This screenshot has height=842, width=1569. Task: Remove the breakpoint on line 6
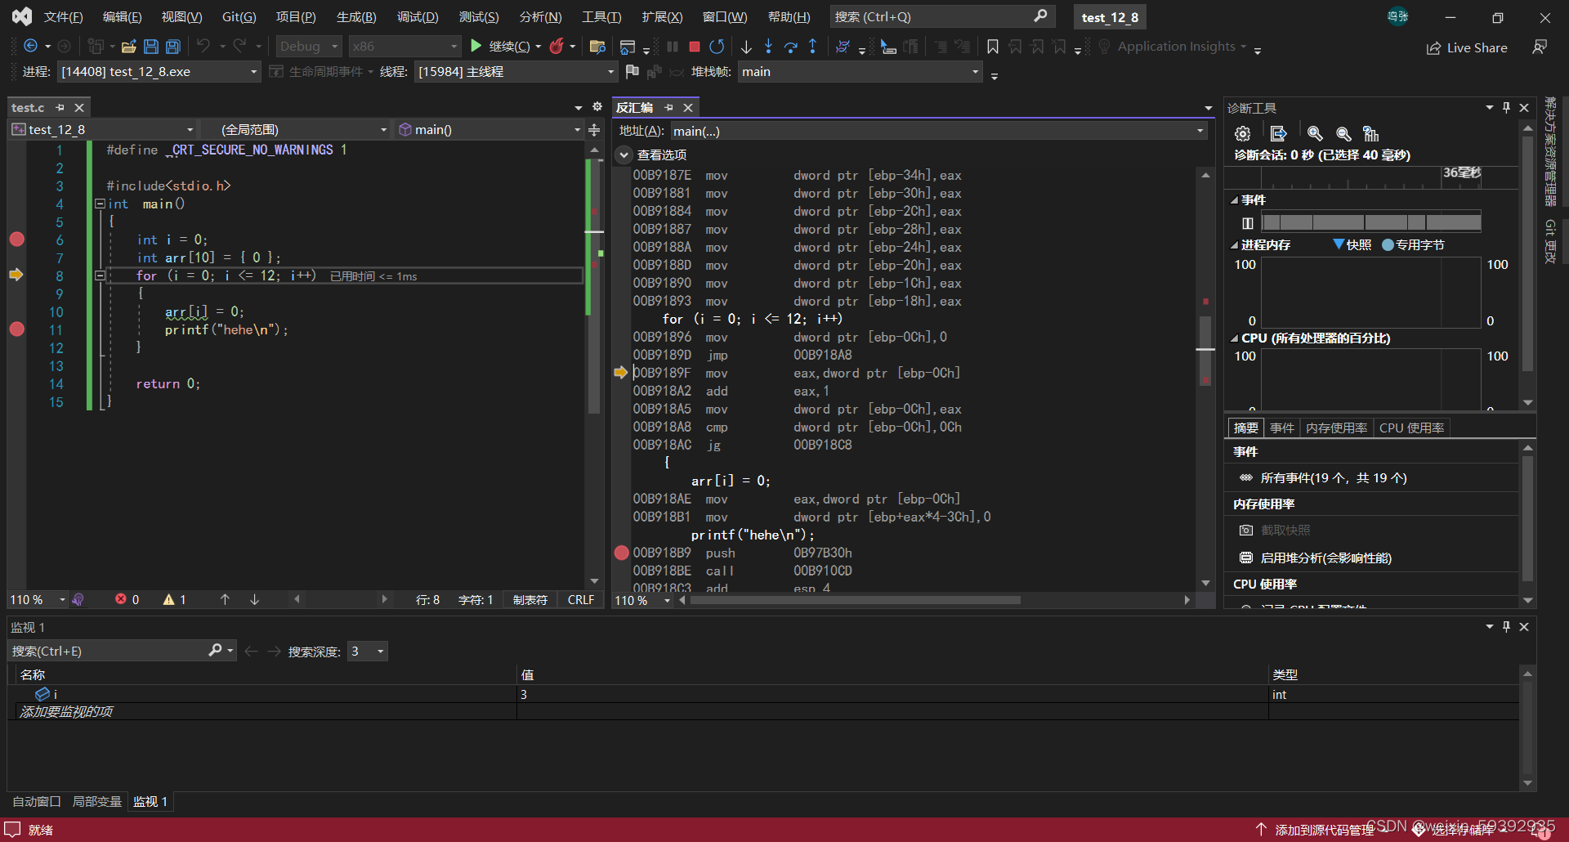16,240
